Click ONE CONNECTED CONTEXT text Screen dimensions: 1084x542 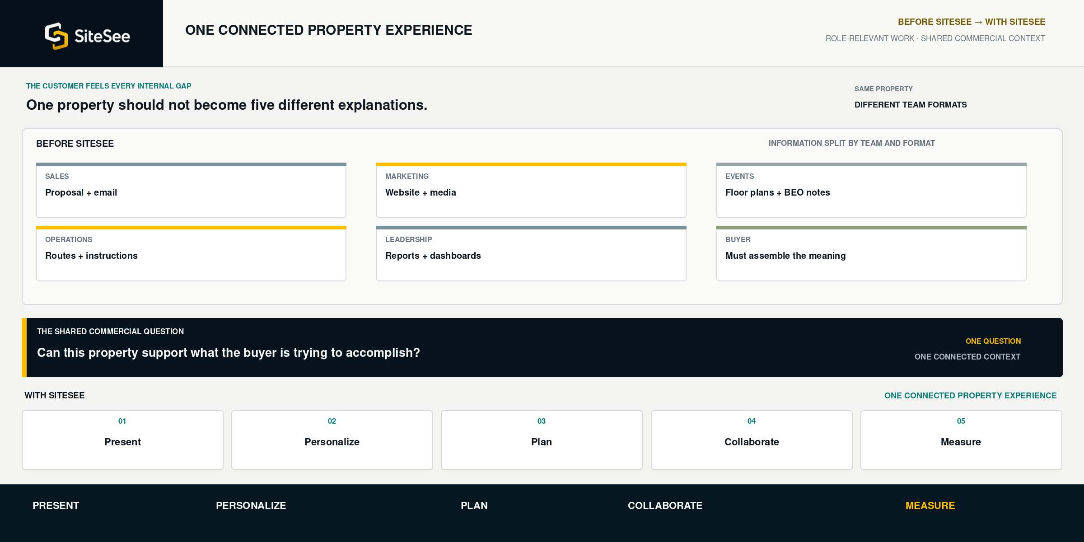[x=967, y=357]
